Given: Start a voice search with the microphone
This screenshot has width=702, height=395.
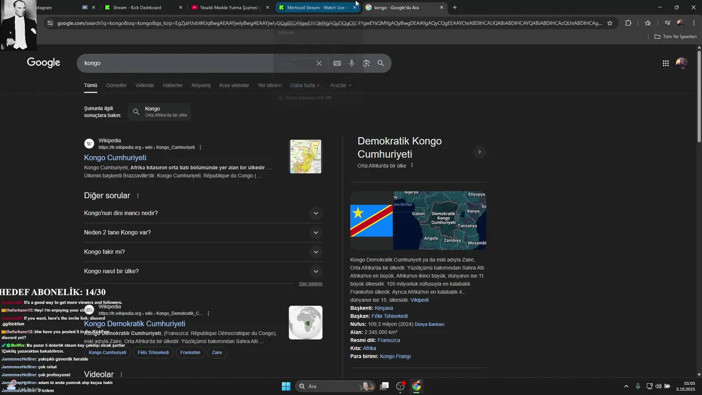Looking at the screenshot, I should [352, 63].
